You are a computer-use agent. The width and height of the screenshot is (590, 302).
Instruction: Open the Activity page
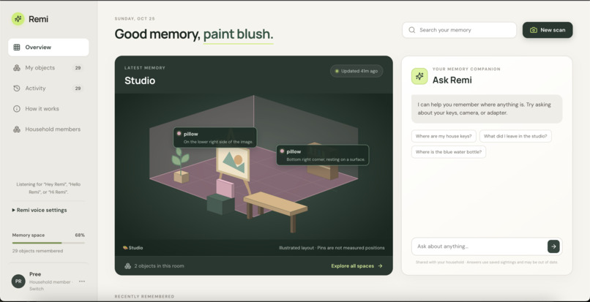tap(48, 88)
